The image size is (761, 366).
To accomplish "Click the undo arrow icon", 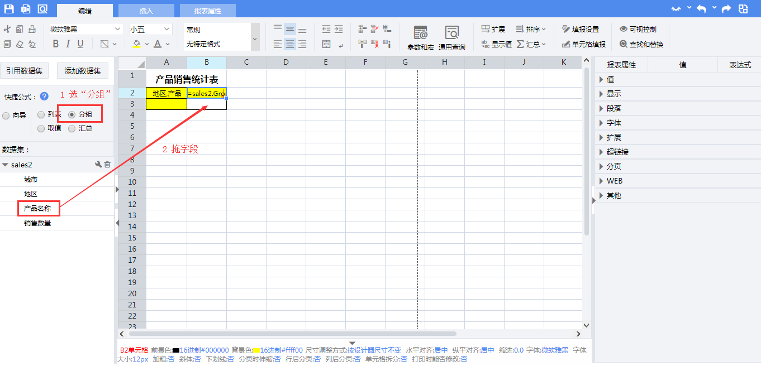I will point(701,9).
